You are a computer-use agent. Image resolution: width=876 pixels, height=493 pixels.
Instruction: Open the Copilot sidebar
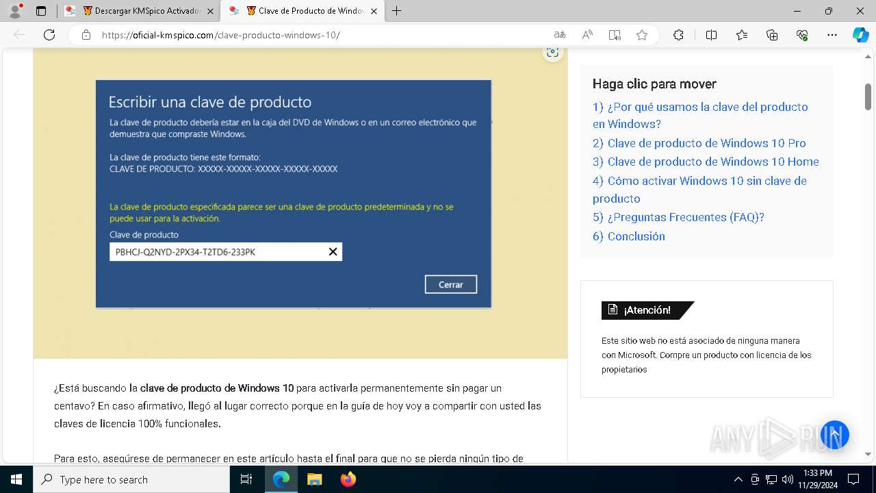pyautogui.click(x=860, y=35)
